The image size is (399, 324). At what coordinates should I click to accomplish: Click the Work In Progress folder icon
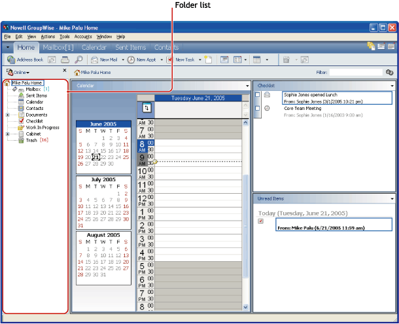point(21,128)
